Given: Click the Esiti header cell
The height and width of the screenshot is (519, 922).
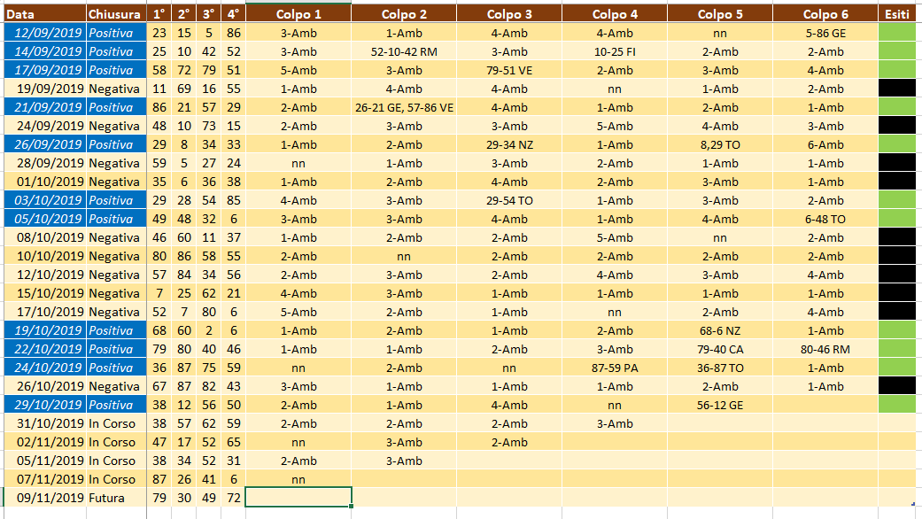Looking at the screenshot, I should 897,14.
